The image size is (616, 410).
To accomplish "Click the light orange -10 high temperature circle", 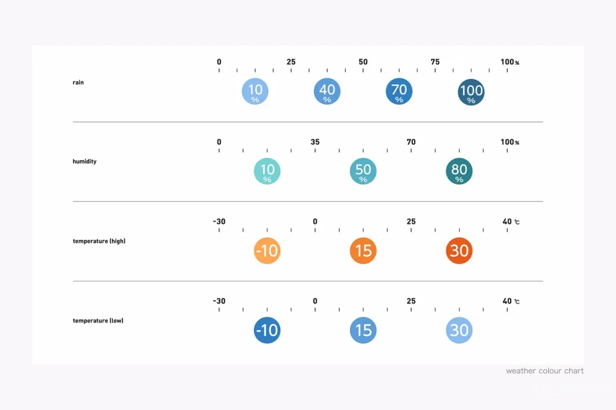I will (267, 251).
